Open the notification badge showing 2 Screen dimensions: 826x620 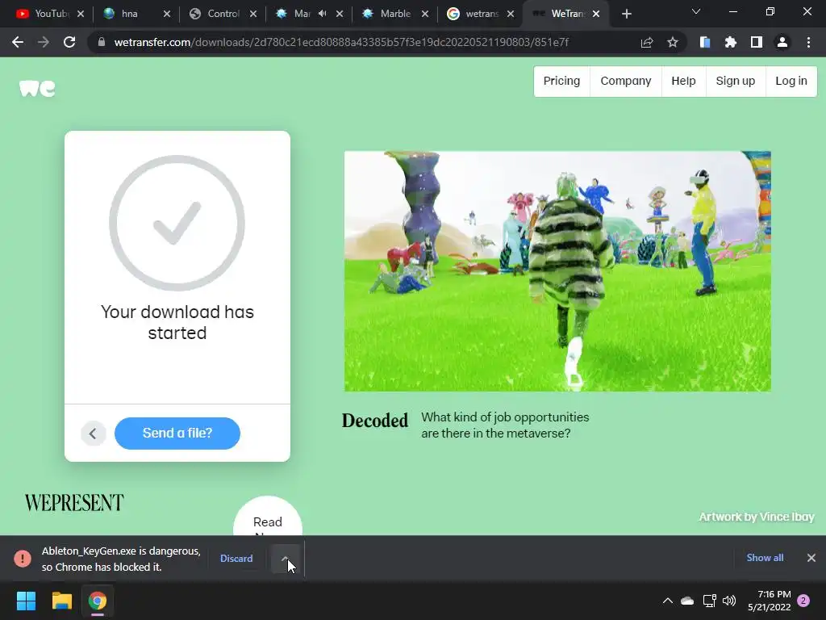(803, 601)
